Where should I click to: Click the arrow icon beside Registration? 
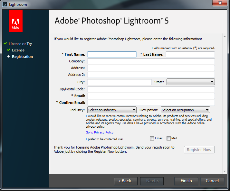[x=8, y=56]
